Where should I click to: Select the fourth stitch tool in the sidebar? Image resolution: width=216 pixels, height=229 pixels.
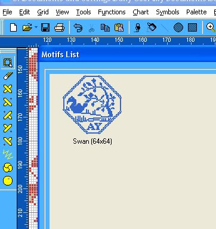(8, 128)
